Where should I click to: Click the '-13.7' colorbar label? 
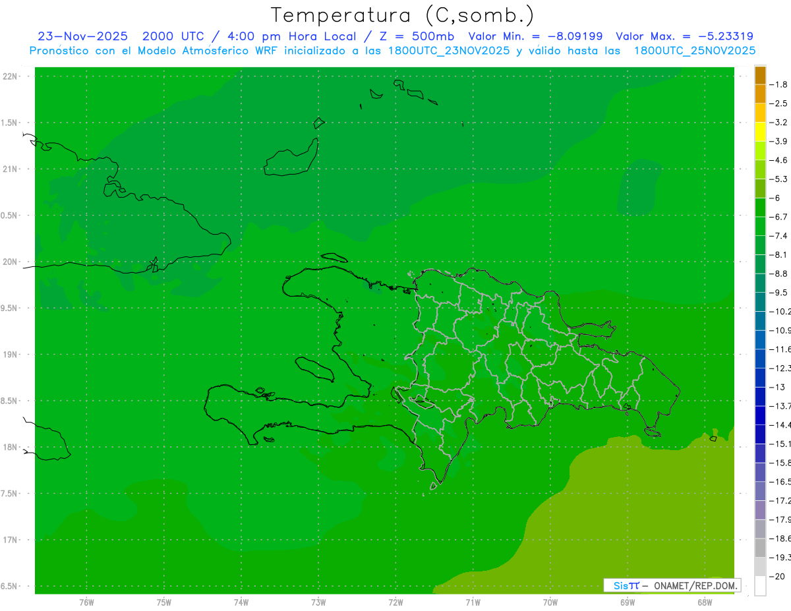[780, 405]
